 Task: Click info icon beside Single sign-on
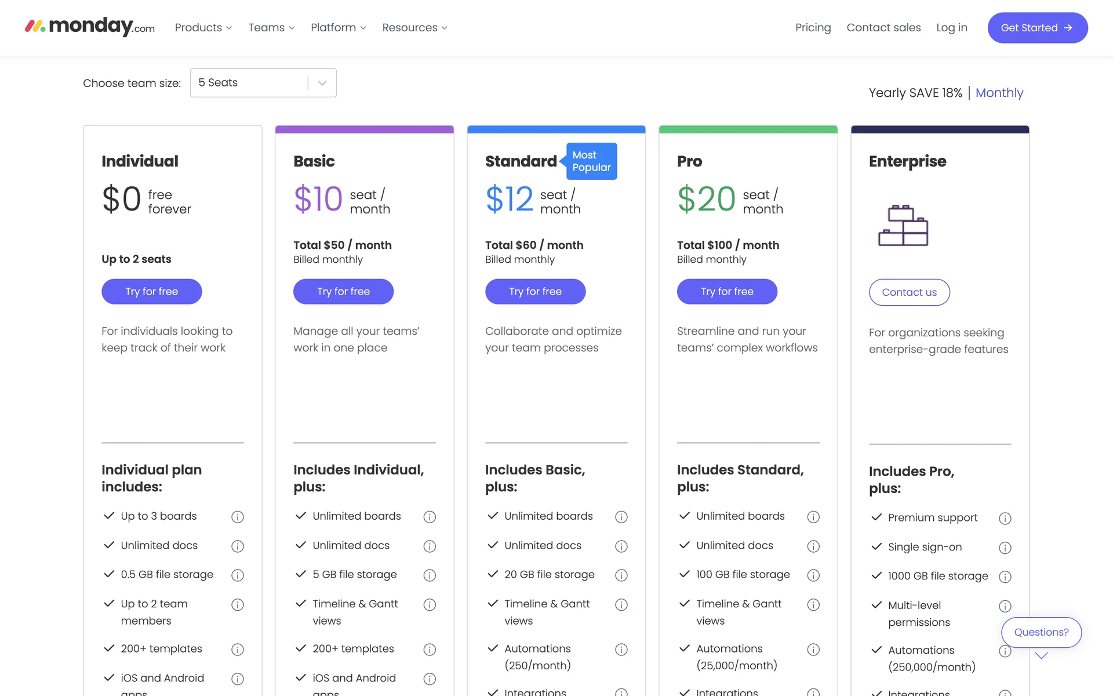tap(1005, 548)
